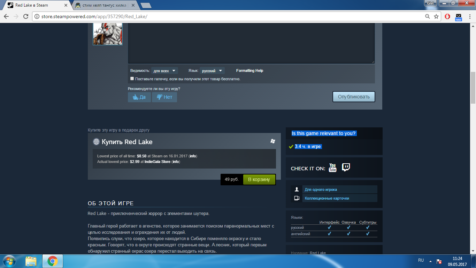
Task: Open the Windows Start menu
Action: (x=9, y=261)
